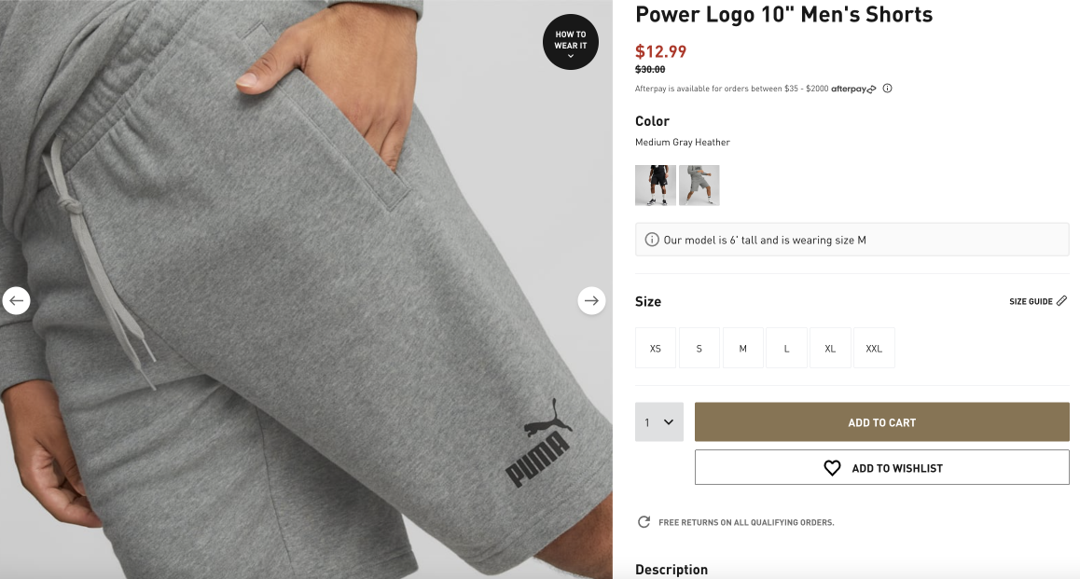Open the quantity dropdown
1080x579 pixels.
659,422
